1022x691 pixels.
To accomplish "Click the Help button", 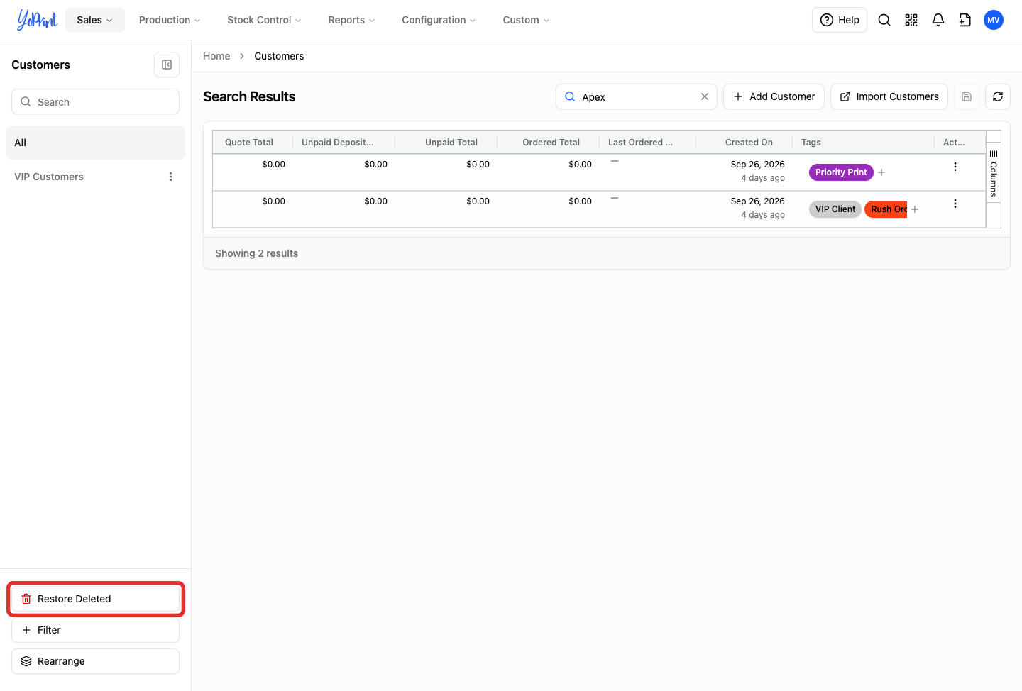I will click(x=840, y=20).
